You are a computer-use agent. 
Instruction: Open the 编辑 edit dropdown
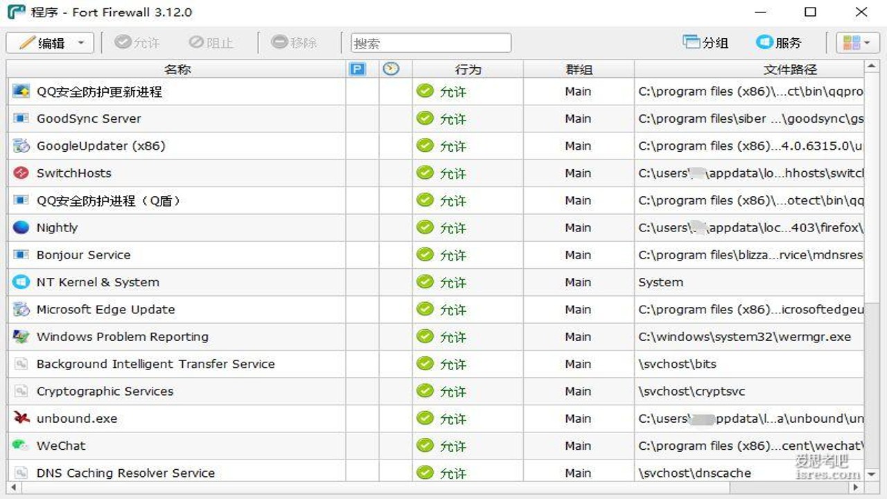[50, 43]
